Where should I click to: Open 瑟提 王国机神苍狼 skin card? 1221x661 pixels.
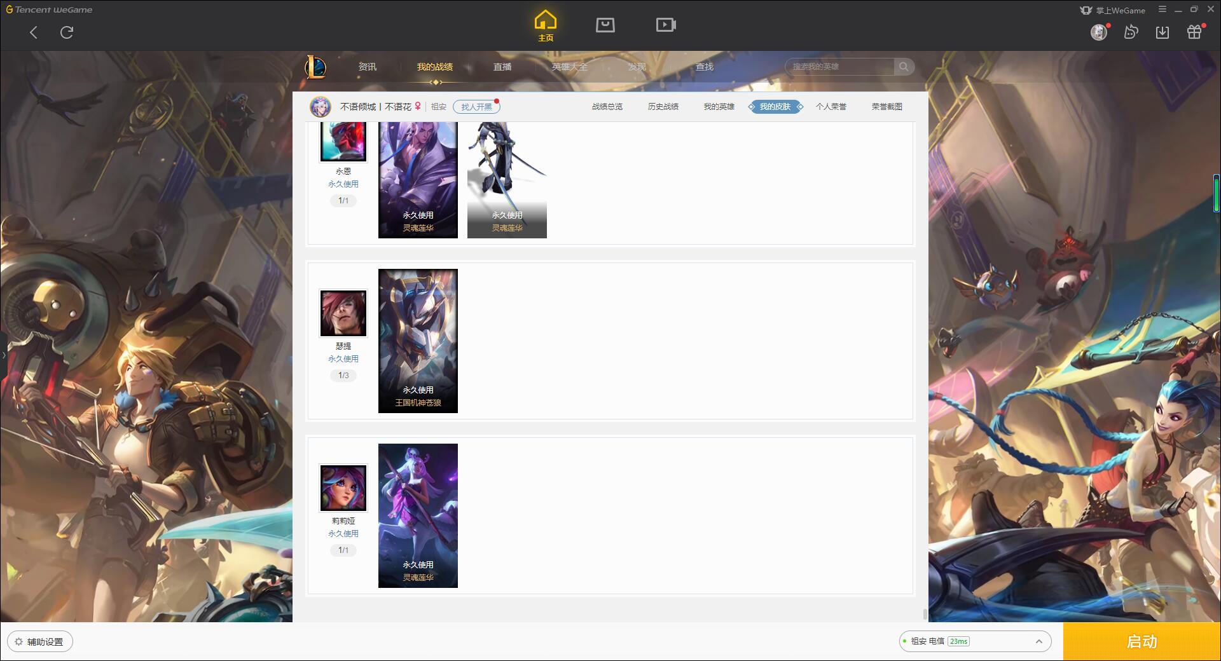point(418,341)
